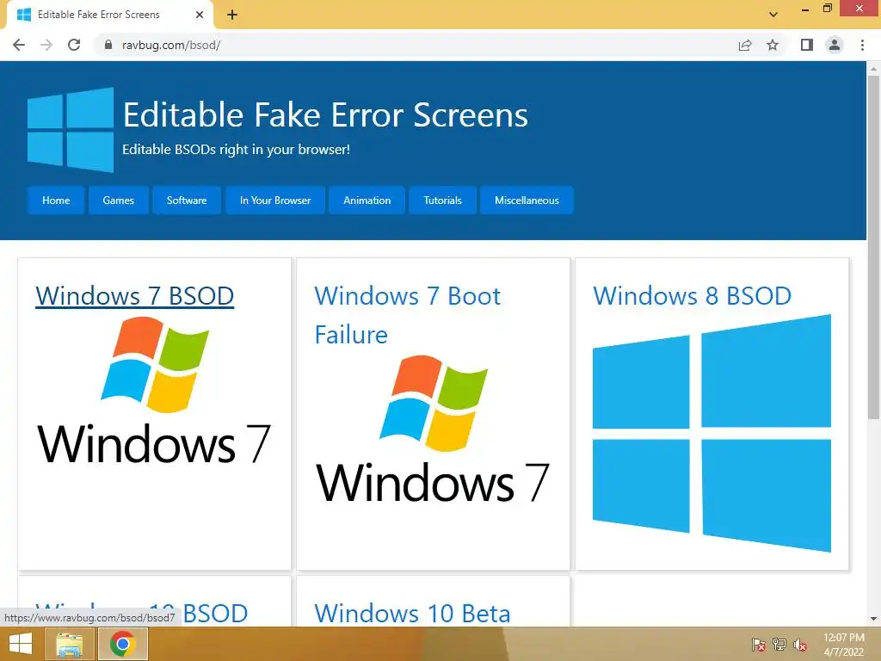The image size is (881, 661).
Task: Open the Miscellaneous navigation item
Action: 527,200
